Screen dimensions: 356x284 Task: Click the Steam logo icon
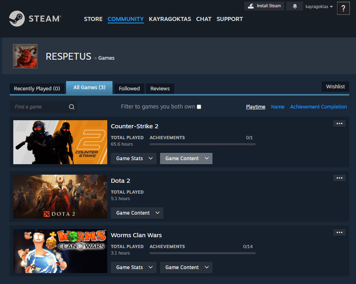click(17, 19)
